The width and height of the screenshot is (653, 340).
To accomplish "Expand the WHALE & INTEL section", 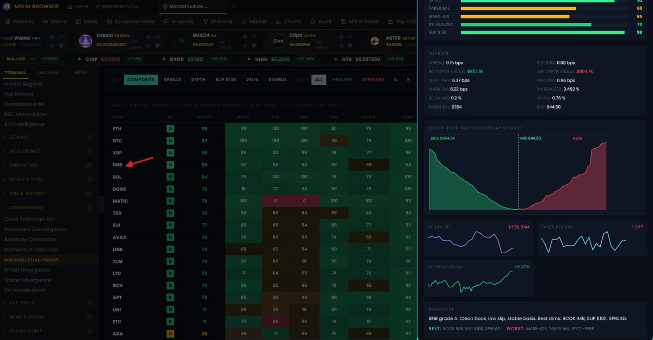I will (x=49, y=179).
